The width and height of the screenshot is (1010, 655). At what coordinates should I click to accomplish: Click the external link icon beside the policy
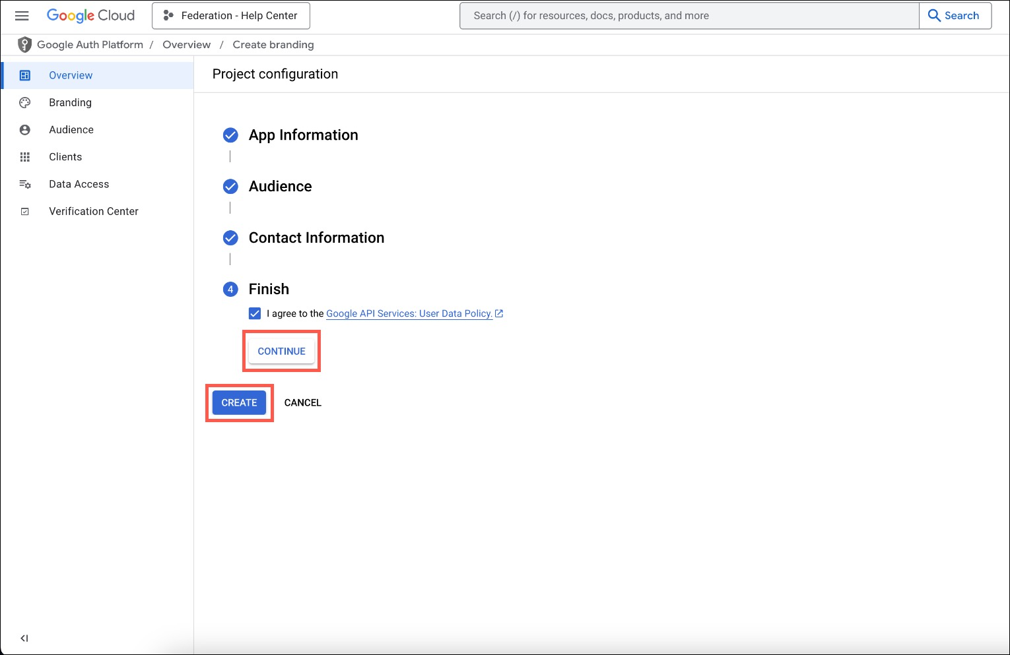tap(498, 313)
